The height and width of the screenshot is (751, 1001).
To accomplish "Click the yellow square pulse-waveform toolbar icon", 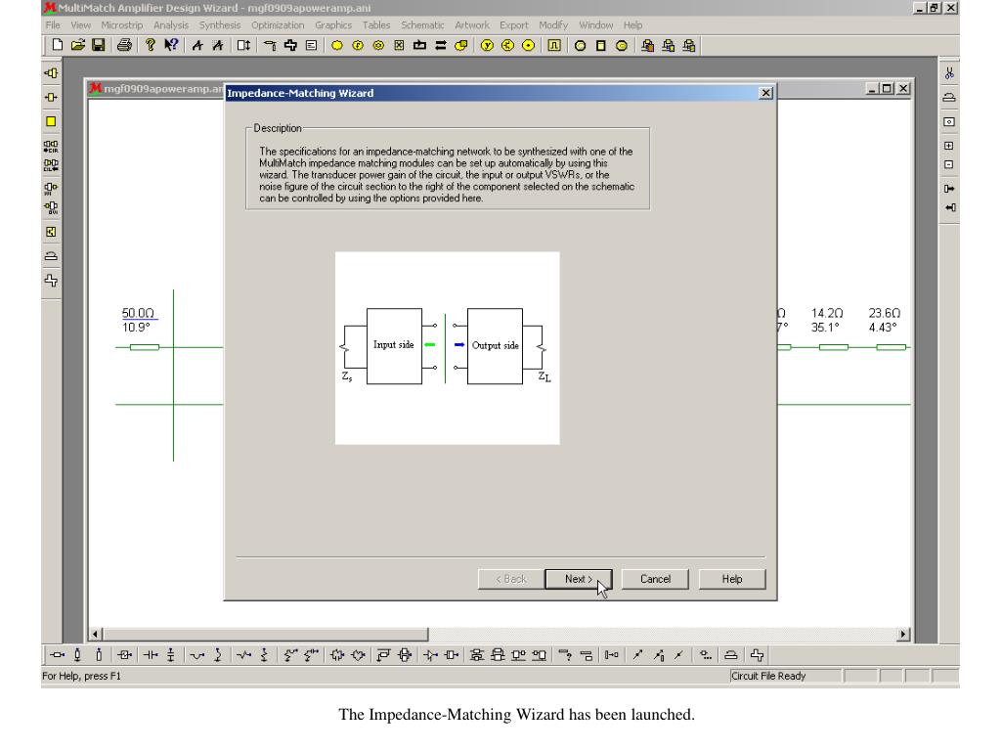I will (554, 45).
